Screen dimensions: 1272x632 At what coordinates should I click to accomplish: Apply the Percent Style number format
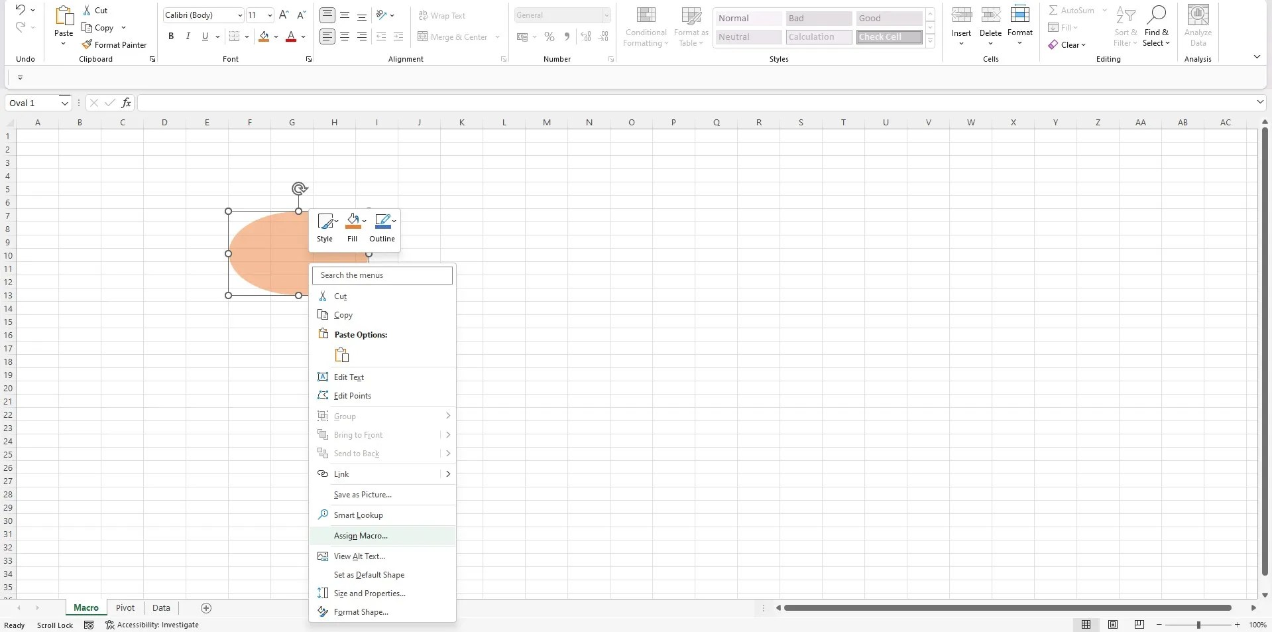pyautogui.click(x=549, y=36)
